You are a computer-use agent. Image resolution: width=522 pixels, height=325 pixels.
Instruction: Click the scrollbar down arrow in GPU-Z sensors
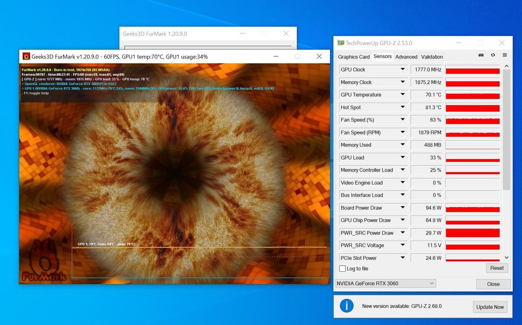pyautogui.click(x=507, y=258)
